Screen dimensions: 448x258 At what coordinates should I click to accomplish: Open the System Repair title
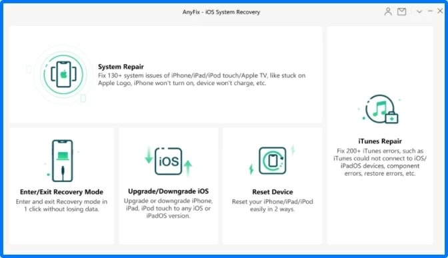121,67
